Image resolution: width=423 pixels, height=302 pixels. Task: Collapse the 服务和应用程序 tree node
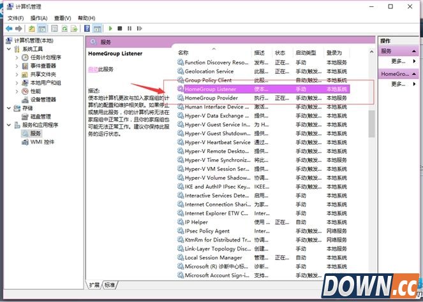(x=9, y=125)
